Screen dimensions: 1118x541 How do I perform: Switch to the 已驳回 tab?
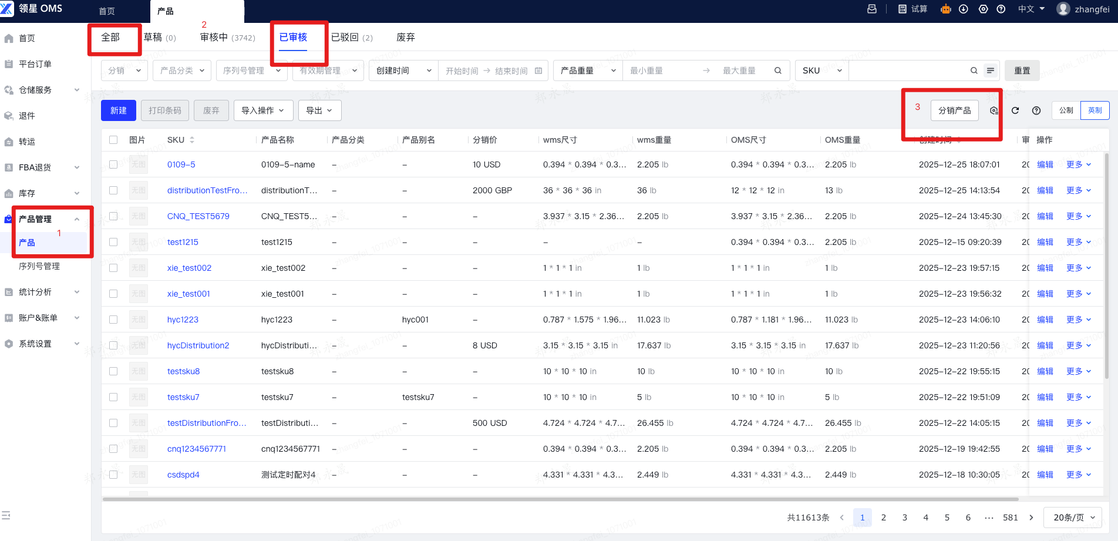pos(351,38)
